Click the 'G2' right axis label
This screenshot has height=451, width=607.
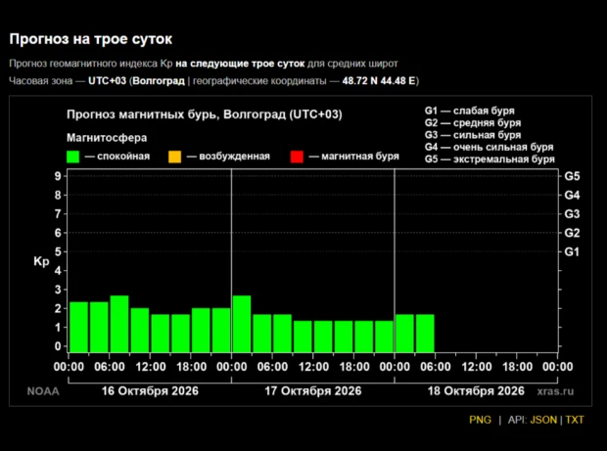(572, 233)
